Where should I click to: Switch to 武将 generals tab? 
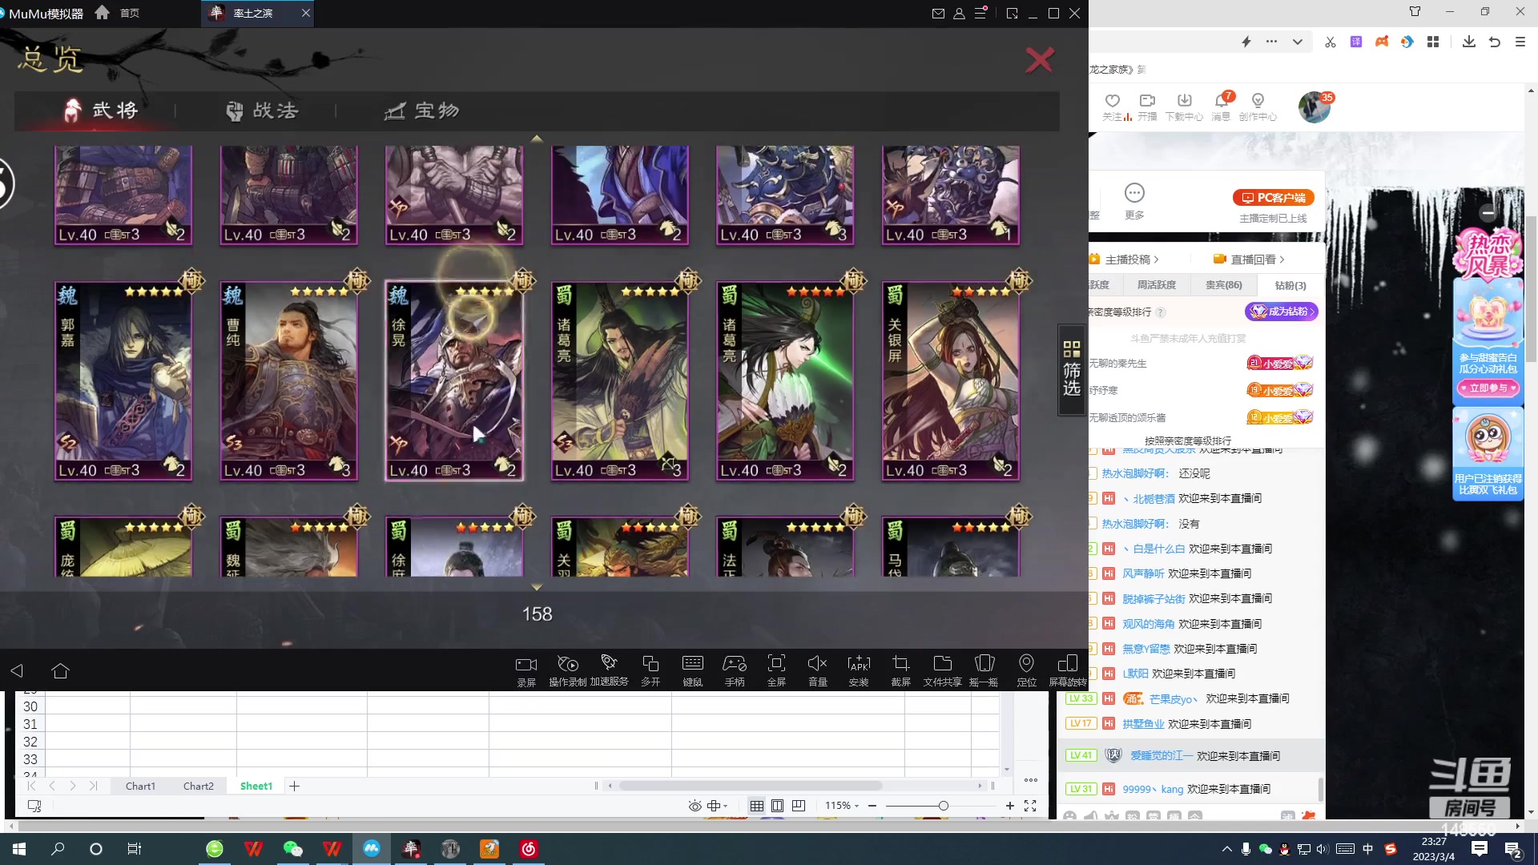pyautogui.click(x=101, y=111)
